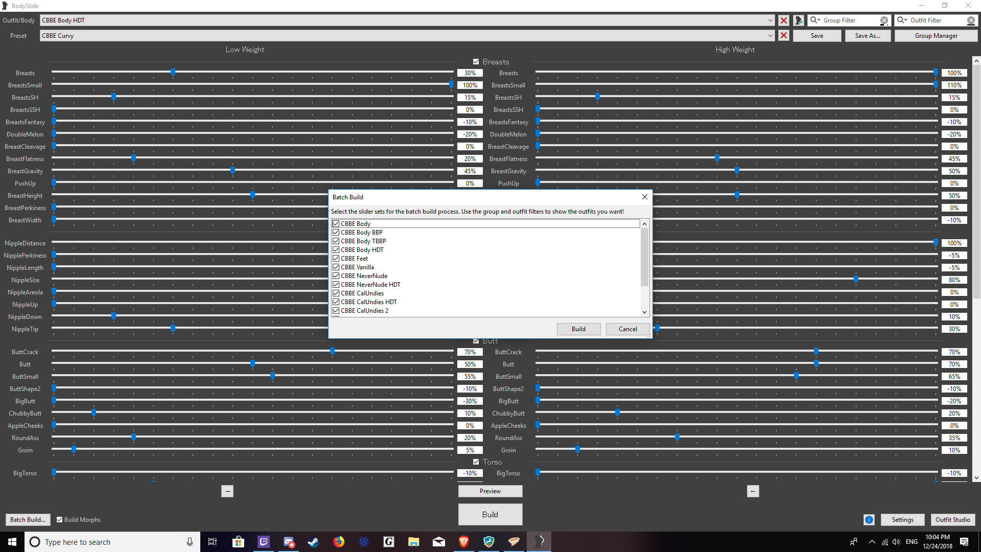
Task: Confirm Build in the Batch Build dialog
Action: click(x=578, y=329)
